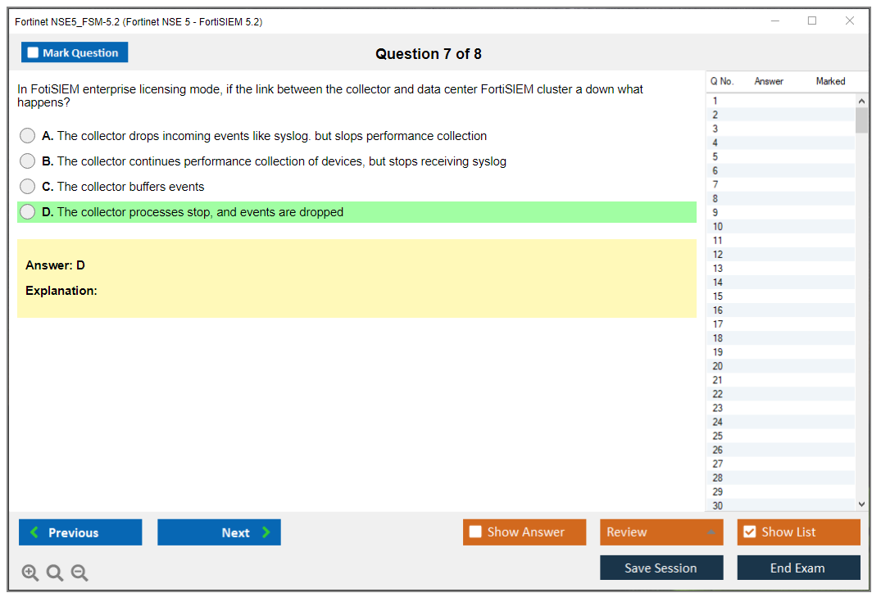Tick the Mark Question checkbox
This screenshot has height=602, width=881.
point(34,53)
